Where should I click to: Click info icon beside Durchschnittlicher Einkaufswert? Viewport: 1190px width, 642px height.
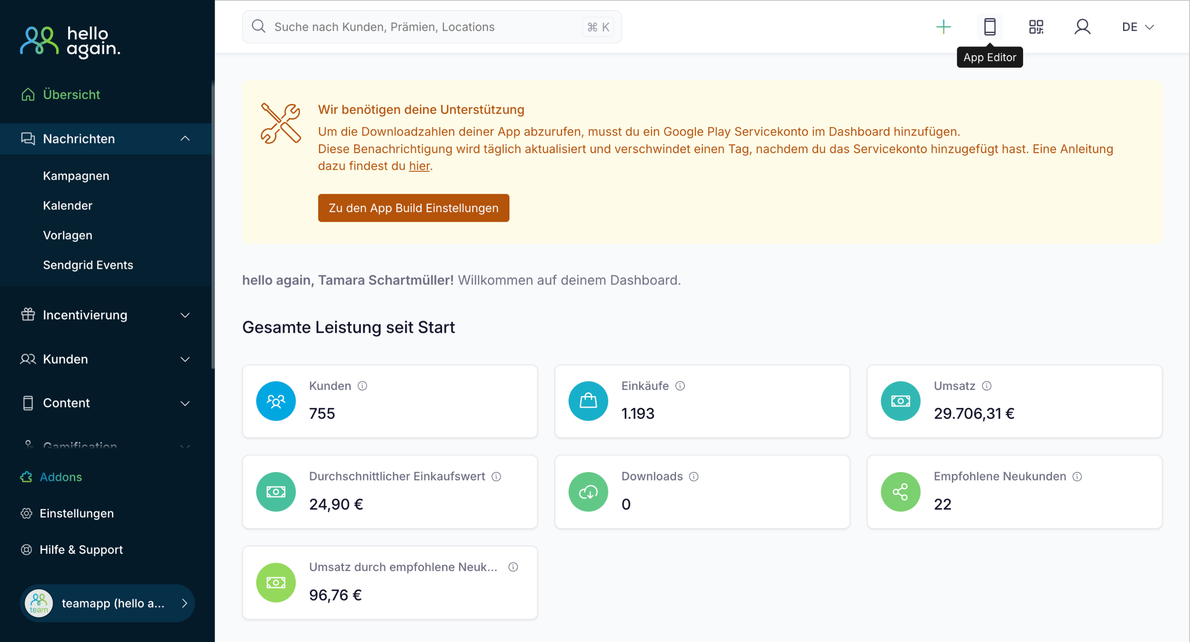(x=496, y=477)
